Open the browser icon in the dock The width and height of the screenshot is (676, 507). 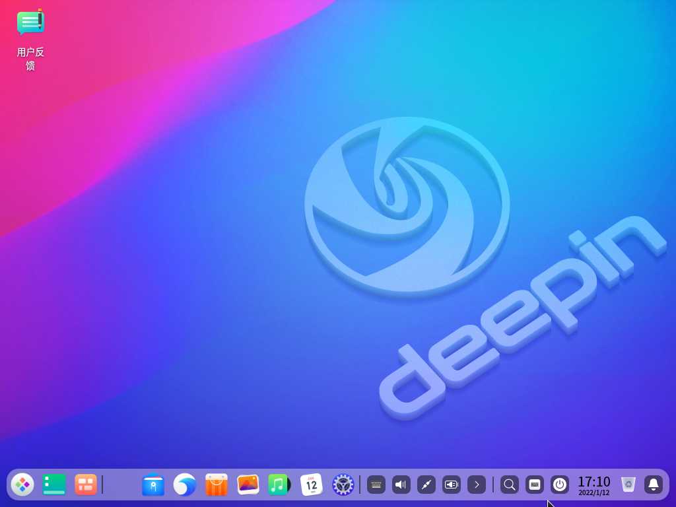pos(185,485)
